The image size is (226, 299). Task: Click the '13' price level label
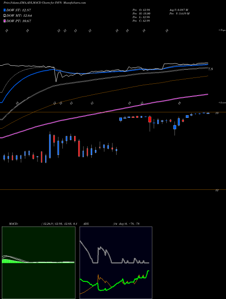pyautogui.click(x=217, y=113)
